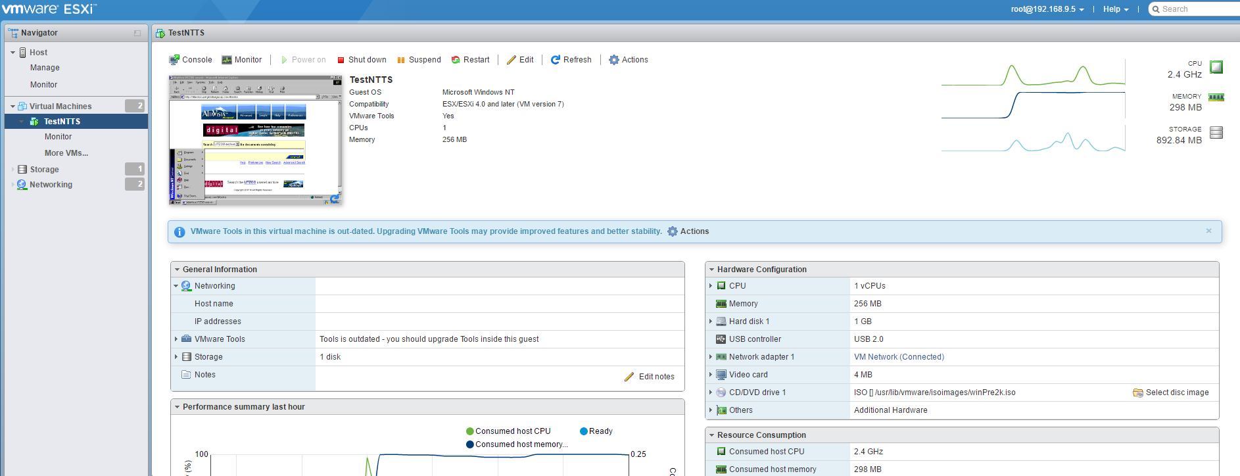Open Monitor from the VM toolbar

click(x=242, y=60)
